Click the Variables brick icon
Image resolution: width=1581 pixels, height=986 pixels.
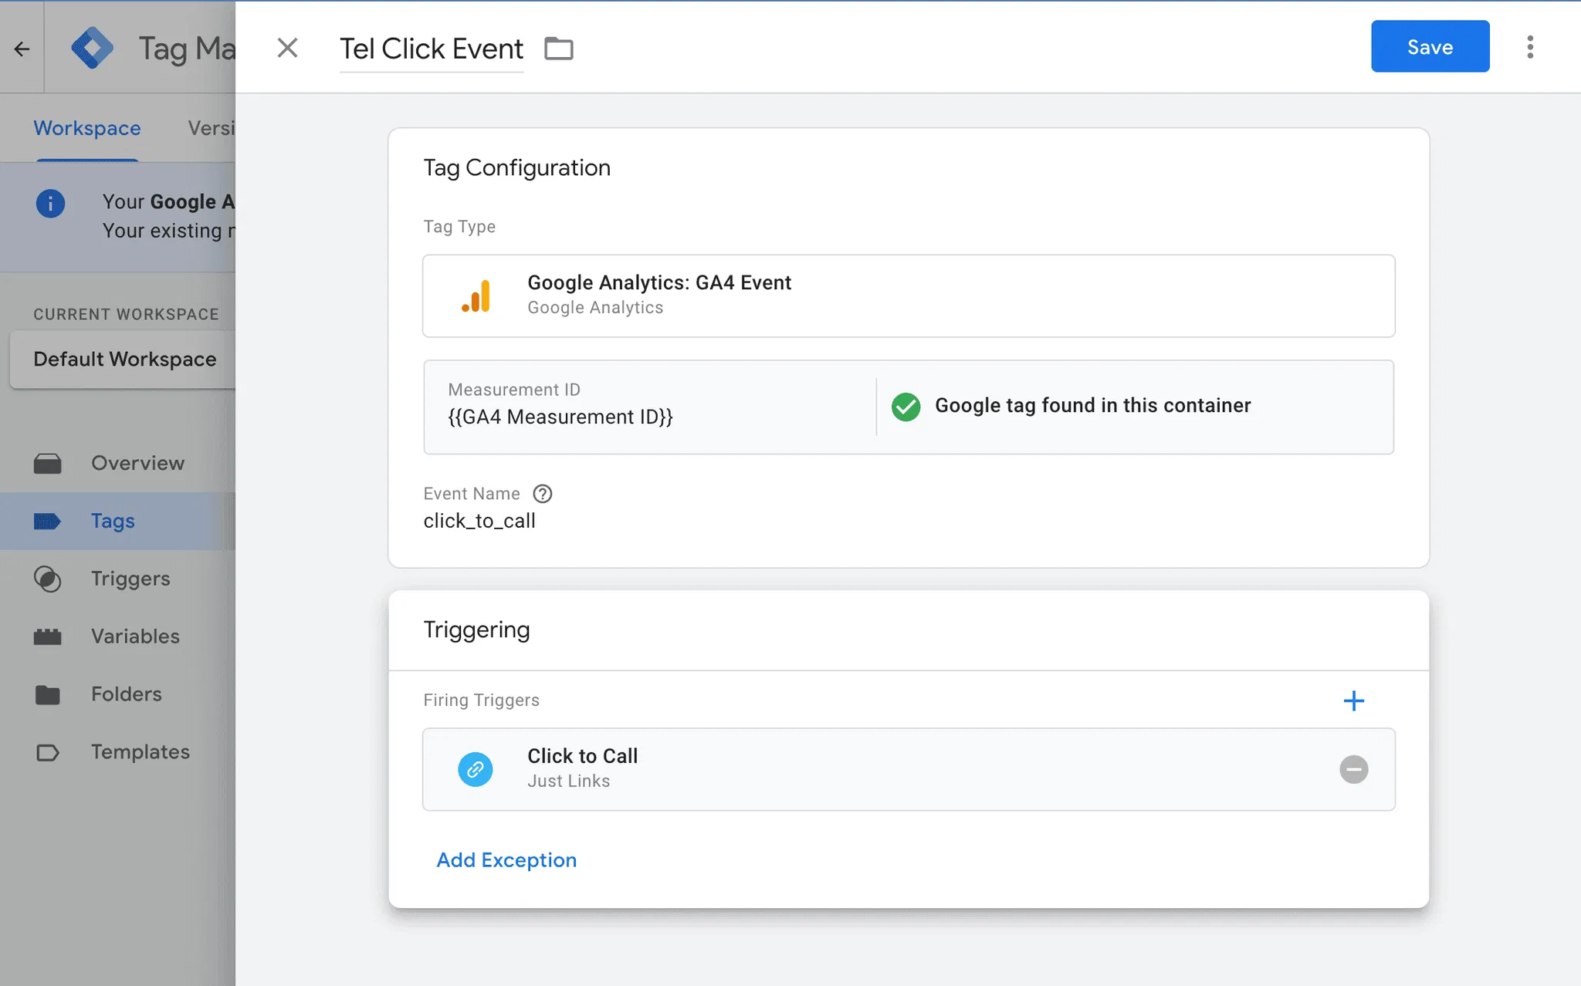click(47, 637)
